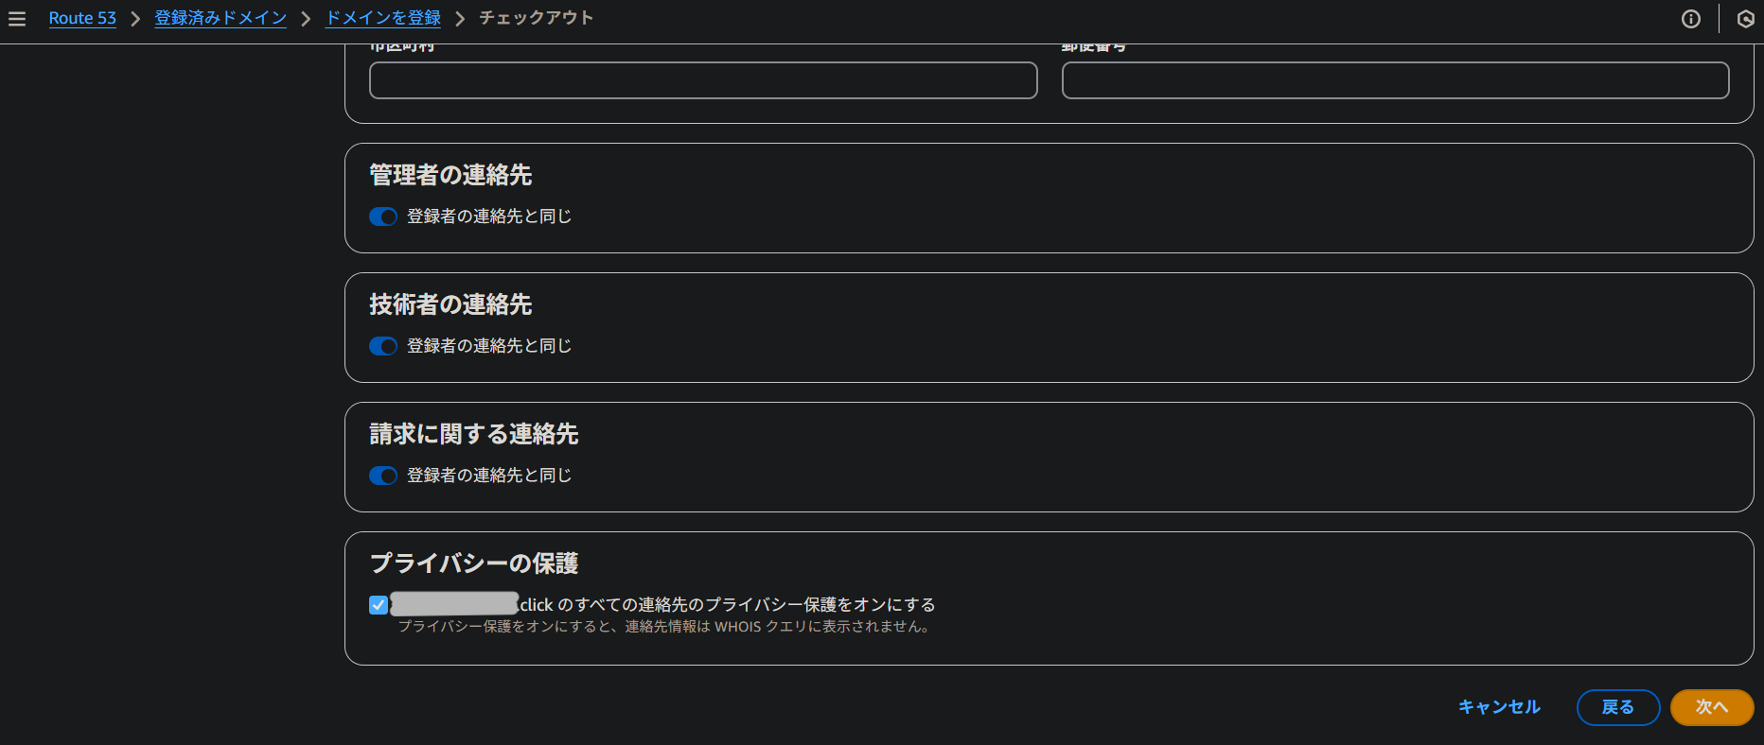Click the 請求に関する連絡先 heading
1764x745 pixels.
(x=474, y=434)
